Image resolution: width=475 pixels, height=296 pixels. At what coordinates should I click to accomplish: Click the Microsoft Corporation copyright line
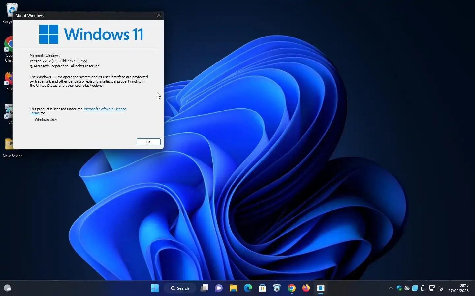pyautogui.click(x=65, y=66)
